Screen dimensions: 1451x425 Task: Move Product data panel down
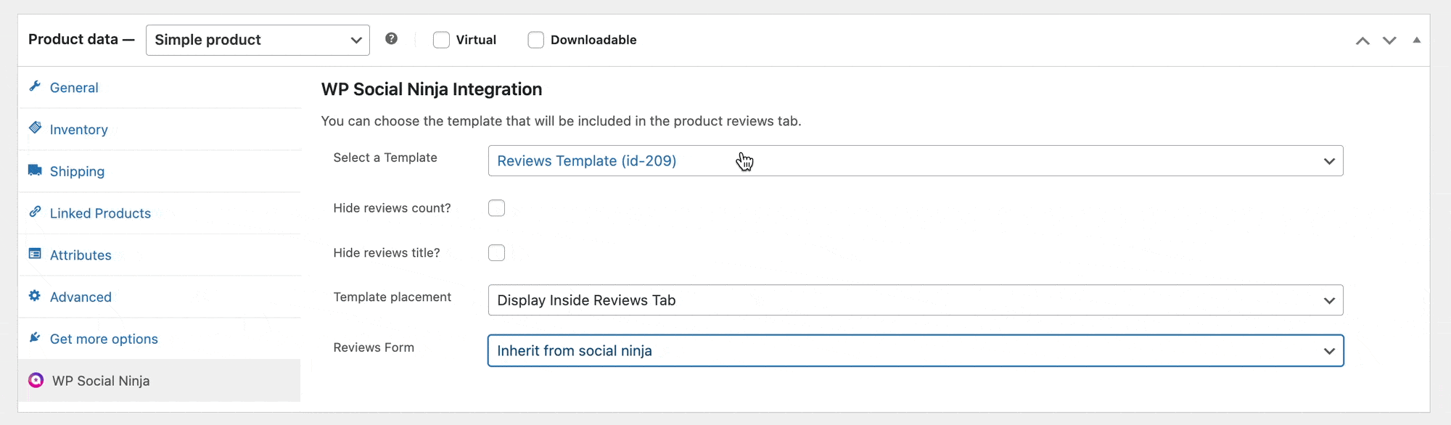coord(1389,41)
